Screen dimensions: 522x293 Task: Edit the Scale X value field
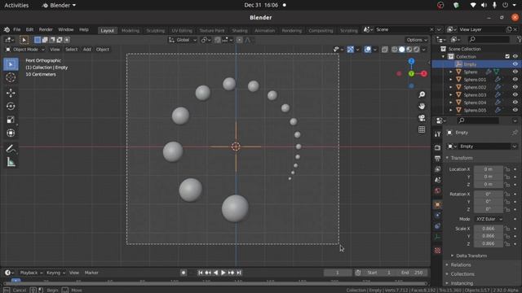489,229
